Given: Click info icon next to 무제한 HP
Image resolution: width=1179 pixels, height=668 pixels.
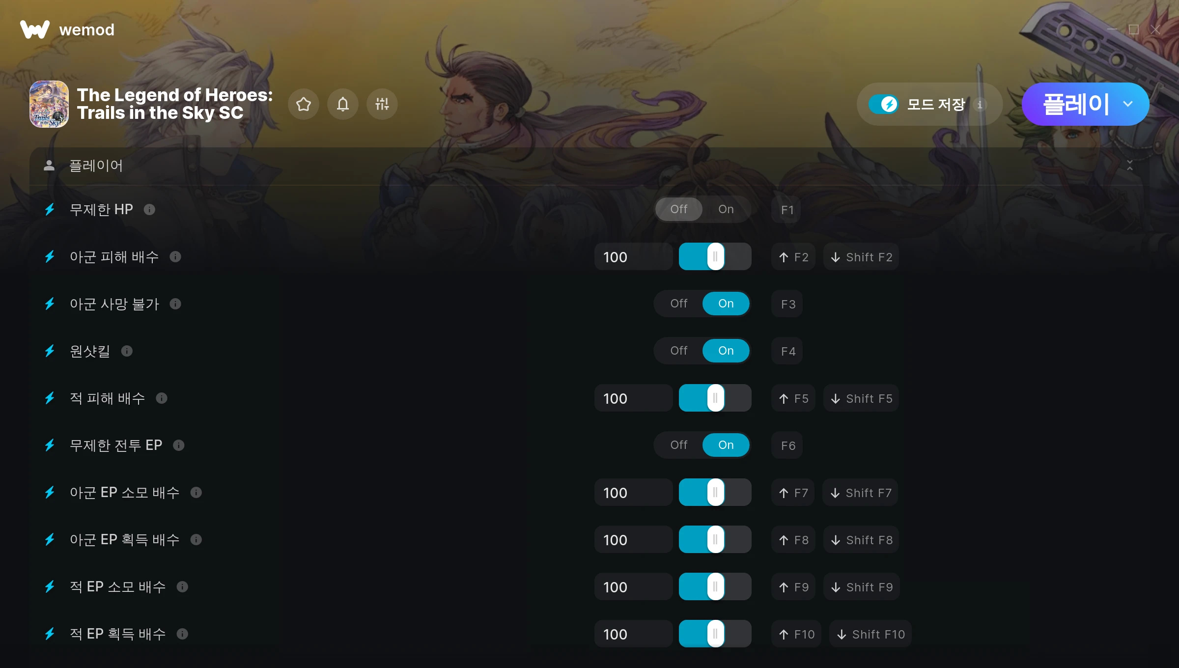Looking at the screenshot, I should (x=149, y=210).
